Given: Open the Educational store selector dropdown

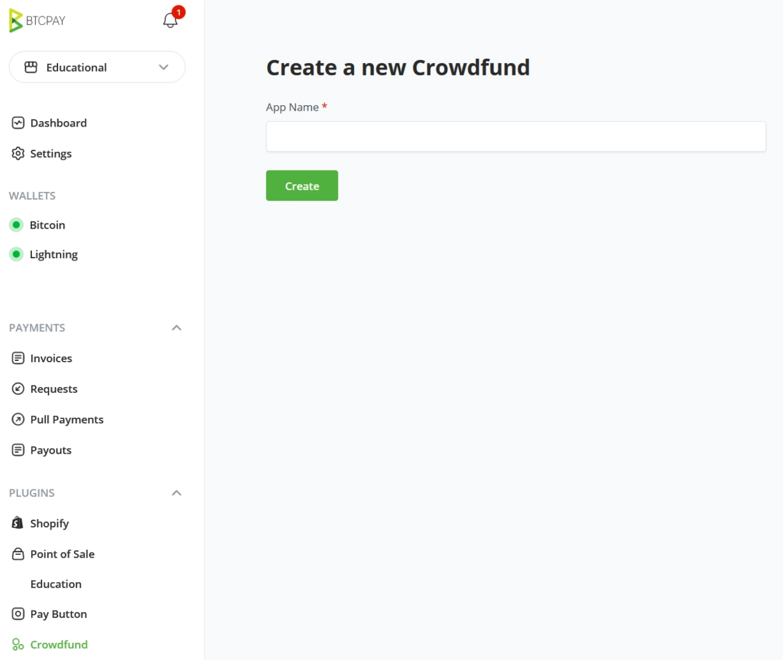Looking at the screenshot, I should [x=97, y=67].
